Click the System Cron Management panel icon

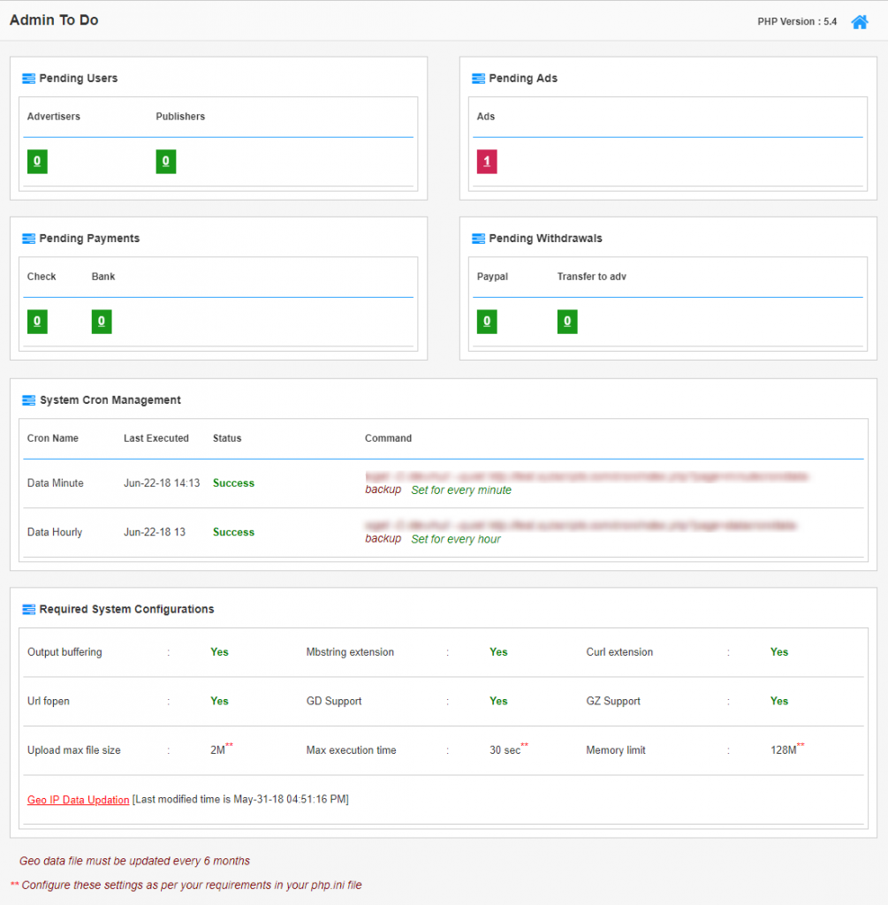click(29, 399)
